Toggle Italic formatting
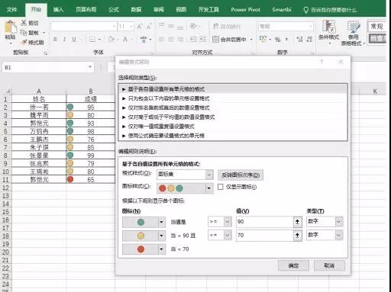Screen dimensions: 391x292 pyautogui.click(x=64, y=40)
